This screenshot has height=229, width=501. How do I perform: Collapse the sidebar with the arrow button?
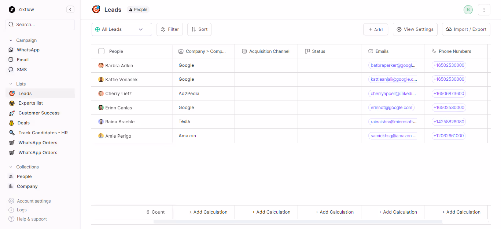[70, 10]
